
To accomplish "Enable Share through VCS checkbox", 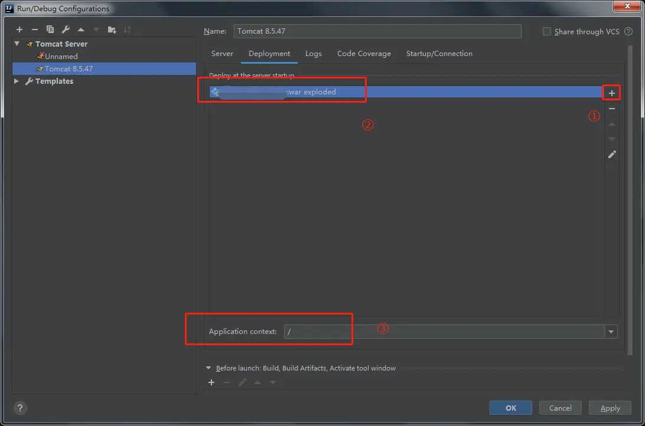I will 547,31.
